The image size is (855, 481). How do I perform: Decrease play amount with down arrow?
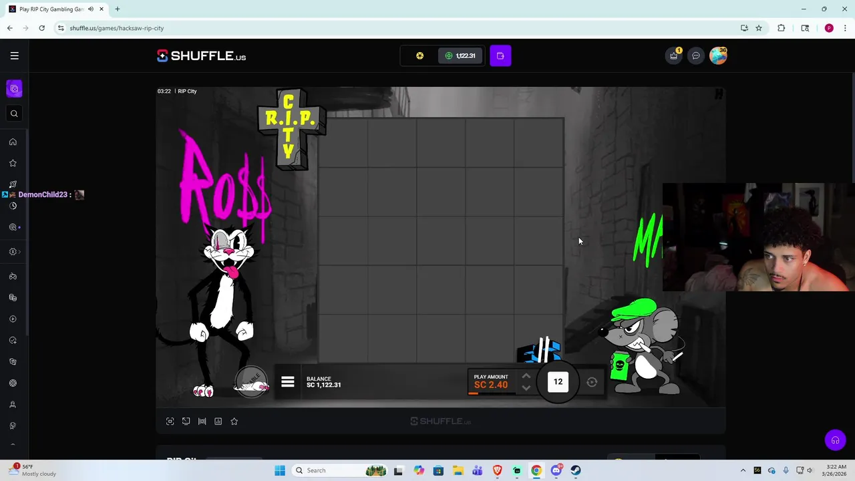pos(526,387)
